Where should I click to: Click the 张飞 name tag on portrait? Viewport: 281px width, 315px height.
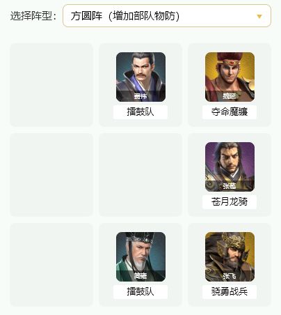pos(230,276)
